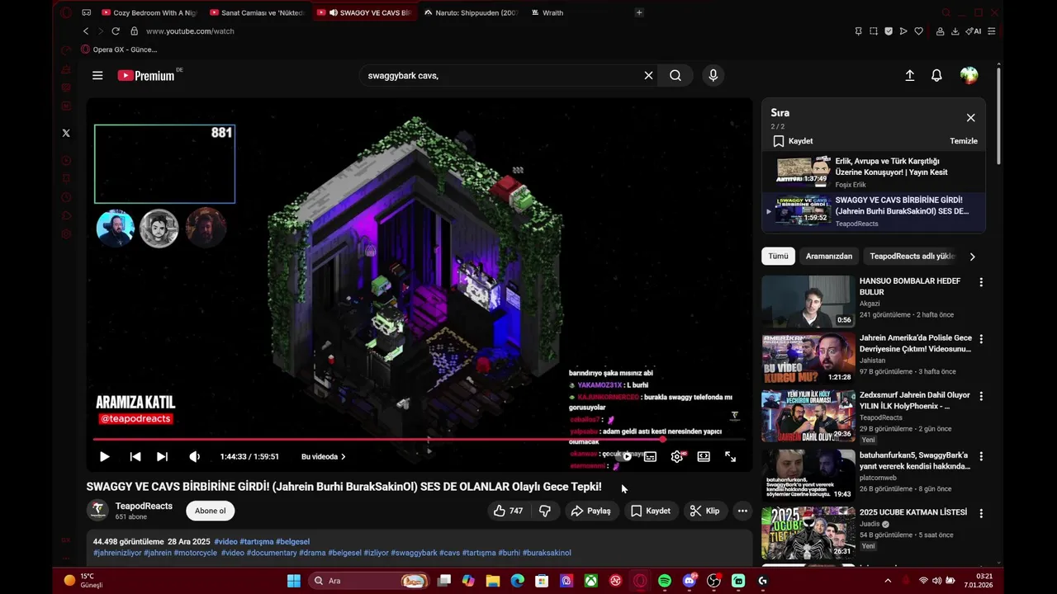1057x594 pixels.
Task: Switch to 'Naruto: Shippuuden' tab
Action: click(471, 12)
